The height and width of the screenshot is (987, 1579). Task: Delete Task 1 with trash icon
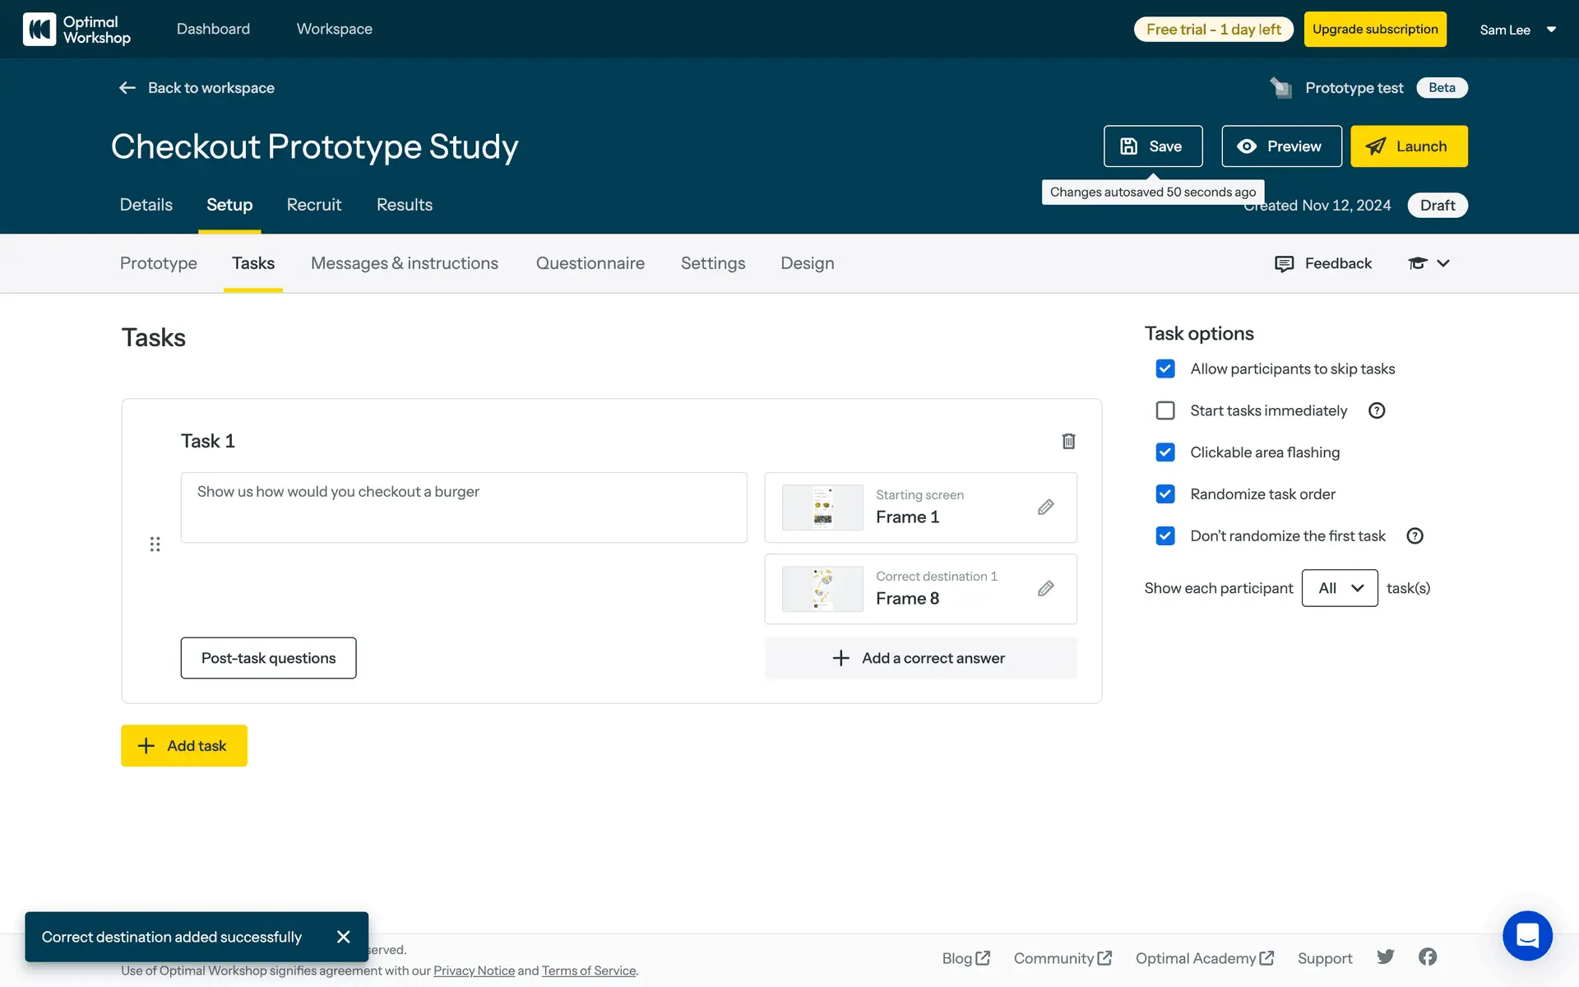[x=1068, y=441]
